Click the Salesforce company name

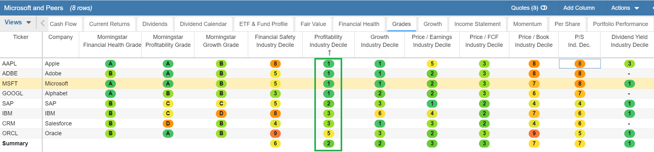58,123
